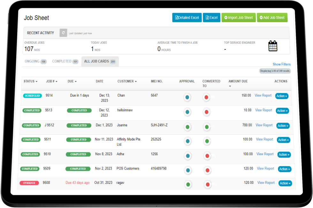Screen dimensions: 313x208
Task: Switch to the Ongoing tab
Action: (35, 61)
